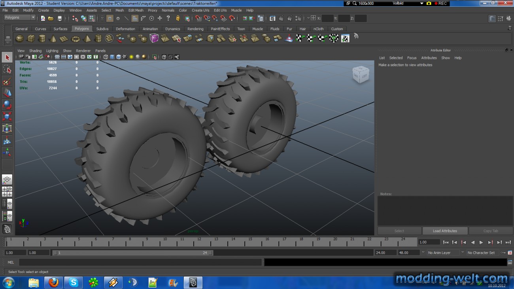
Task: Open the Create UVs menu
Action: (x=200, y=10)
